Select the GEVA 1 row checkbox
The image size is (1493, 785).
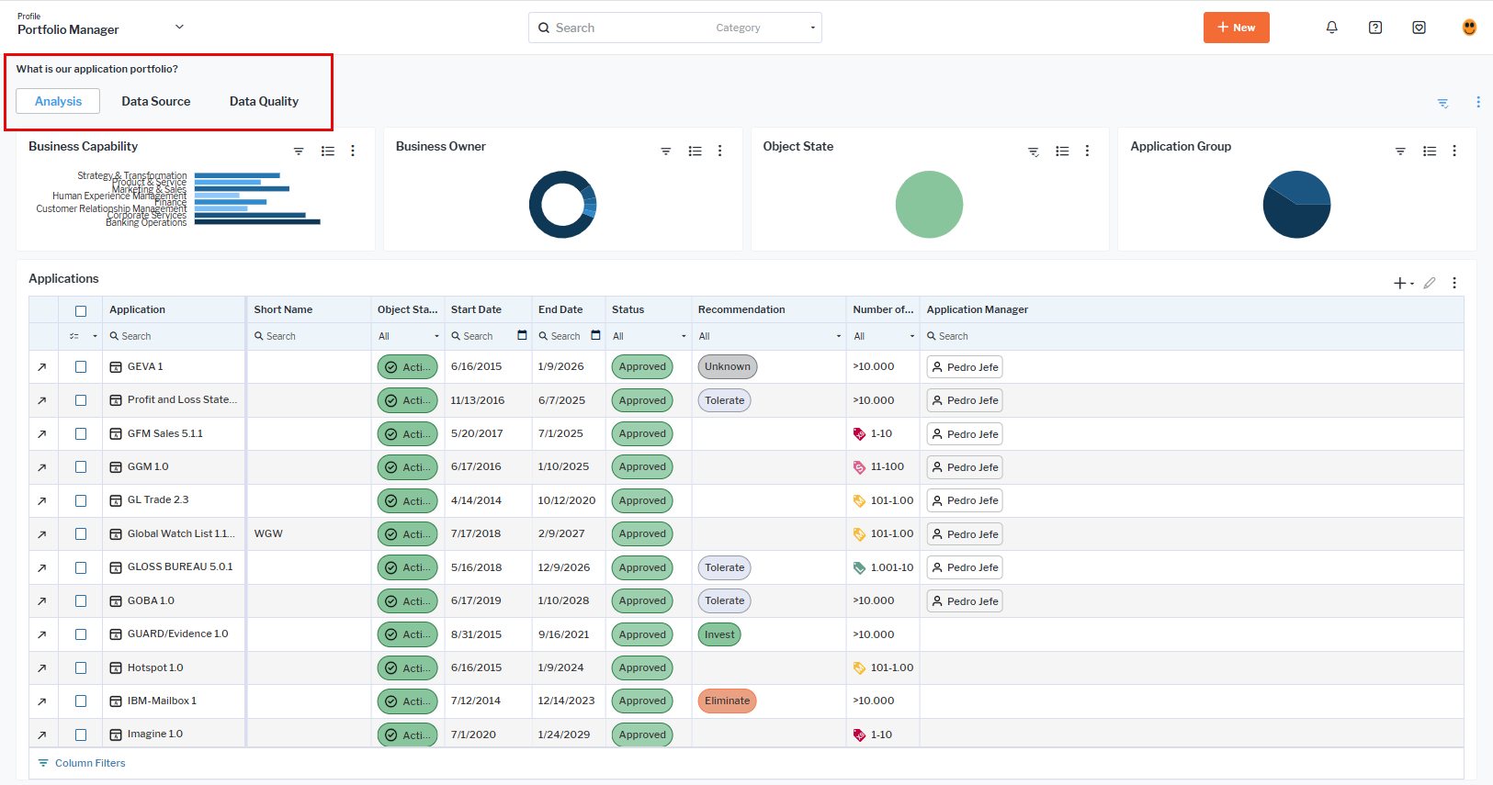pos(81,367)
